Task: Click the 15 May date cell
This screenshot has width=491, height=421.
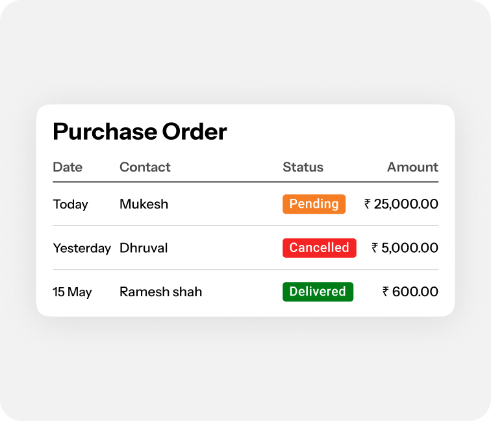Action: pos(72,292)
